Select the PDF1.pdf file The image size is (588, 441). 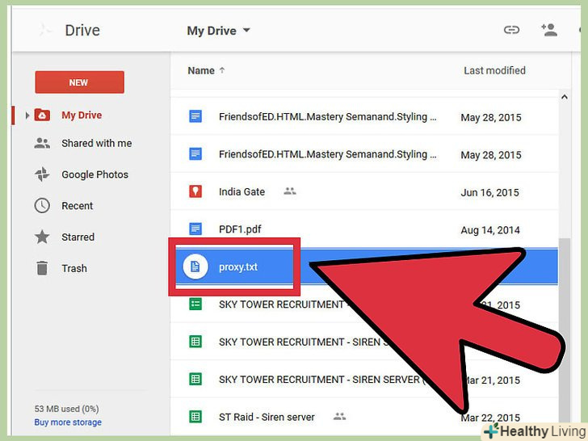click(x=240, y=229)
